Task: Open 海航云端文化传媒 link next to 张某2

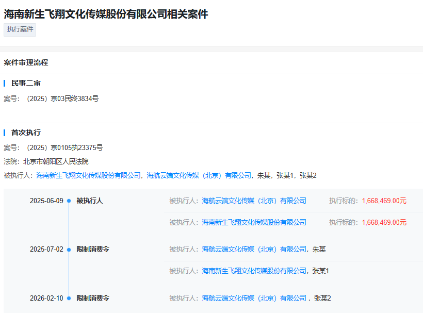Action: coord(254,298)
